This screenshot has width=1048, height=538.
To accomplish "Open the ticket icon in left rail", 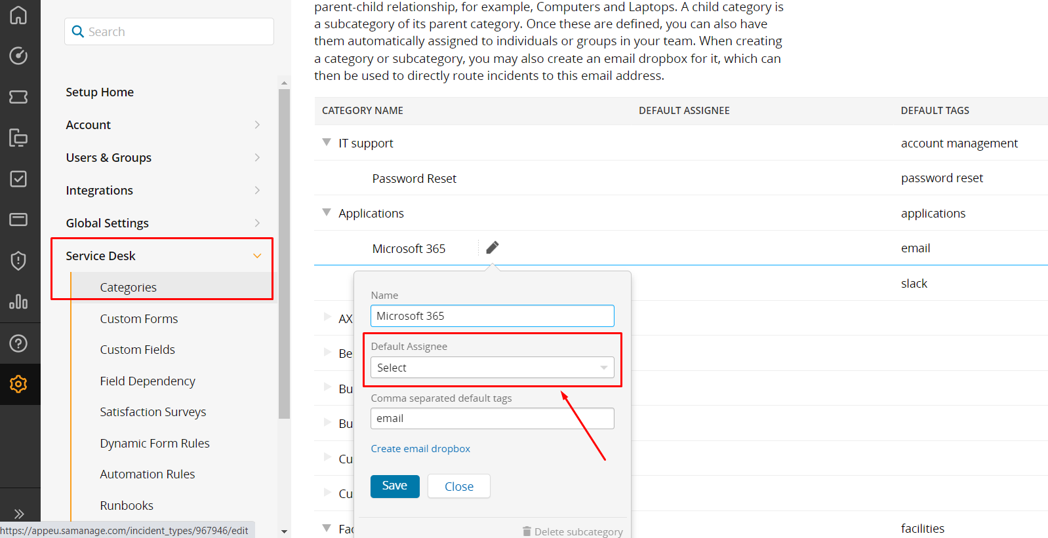I will pos(18,97).
